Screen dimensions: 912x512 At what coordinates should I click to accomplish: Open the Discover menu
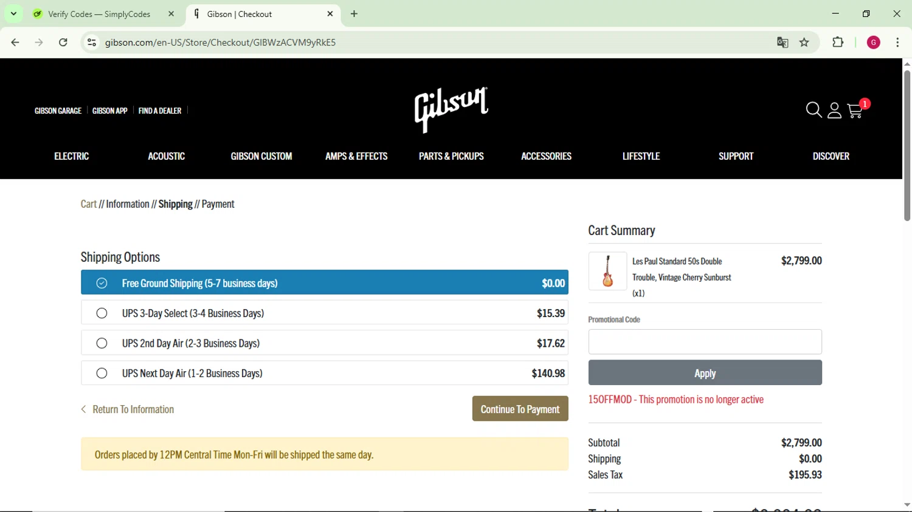(x=831, y=156)
